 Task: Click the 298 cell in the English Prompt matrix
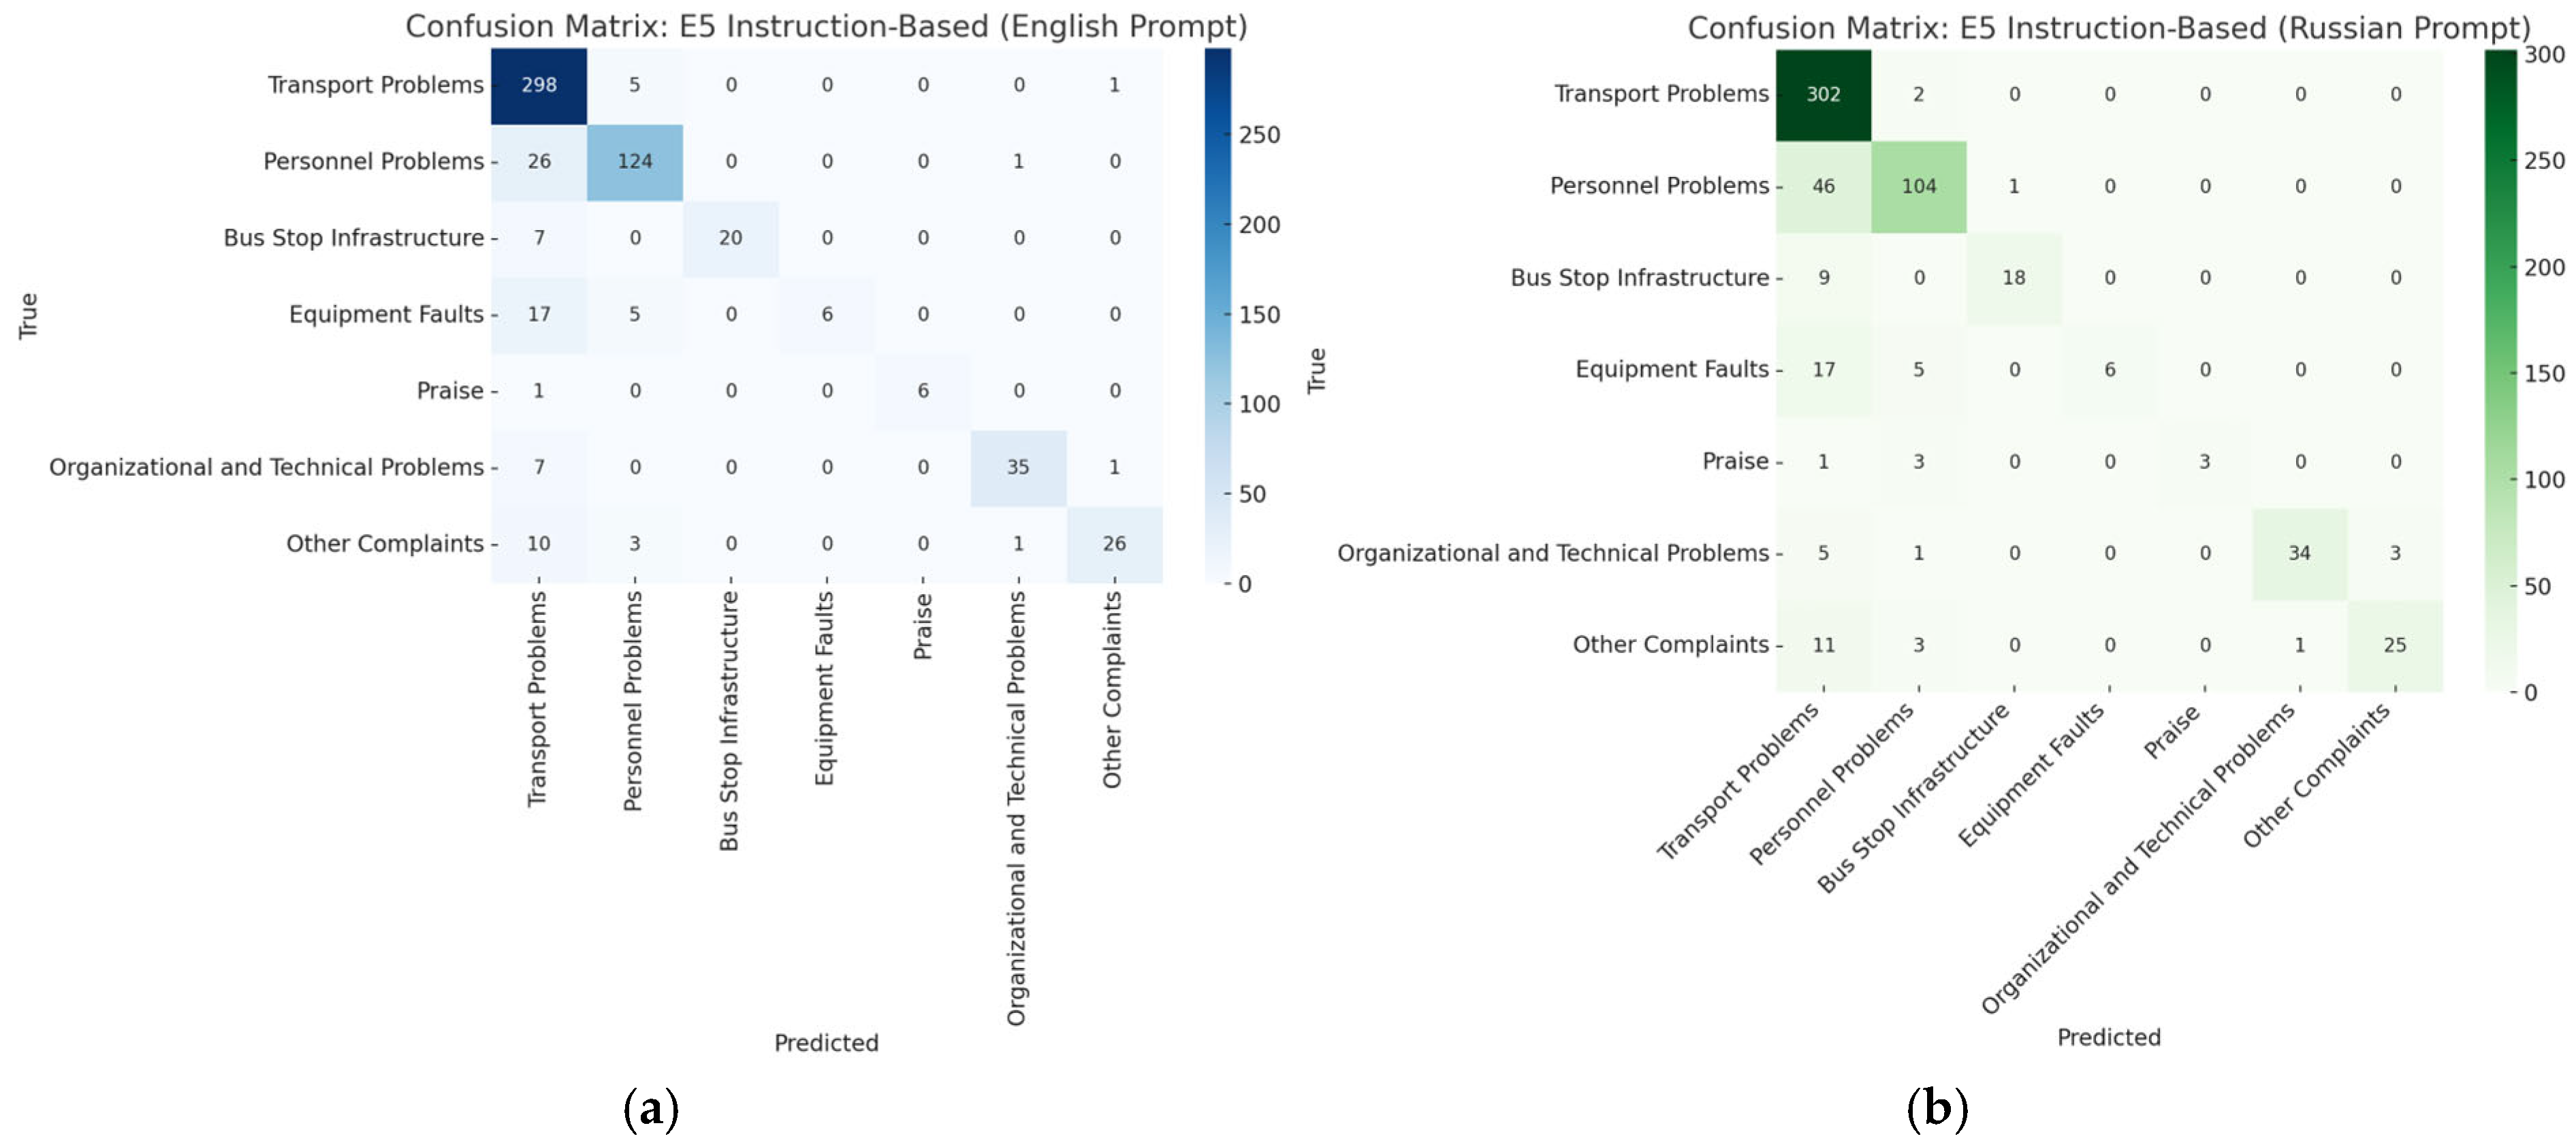tap(538, 85)
